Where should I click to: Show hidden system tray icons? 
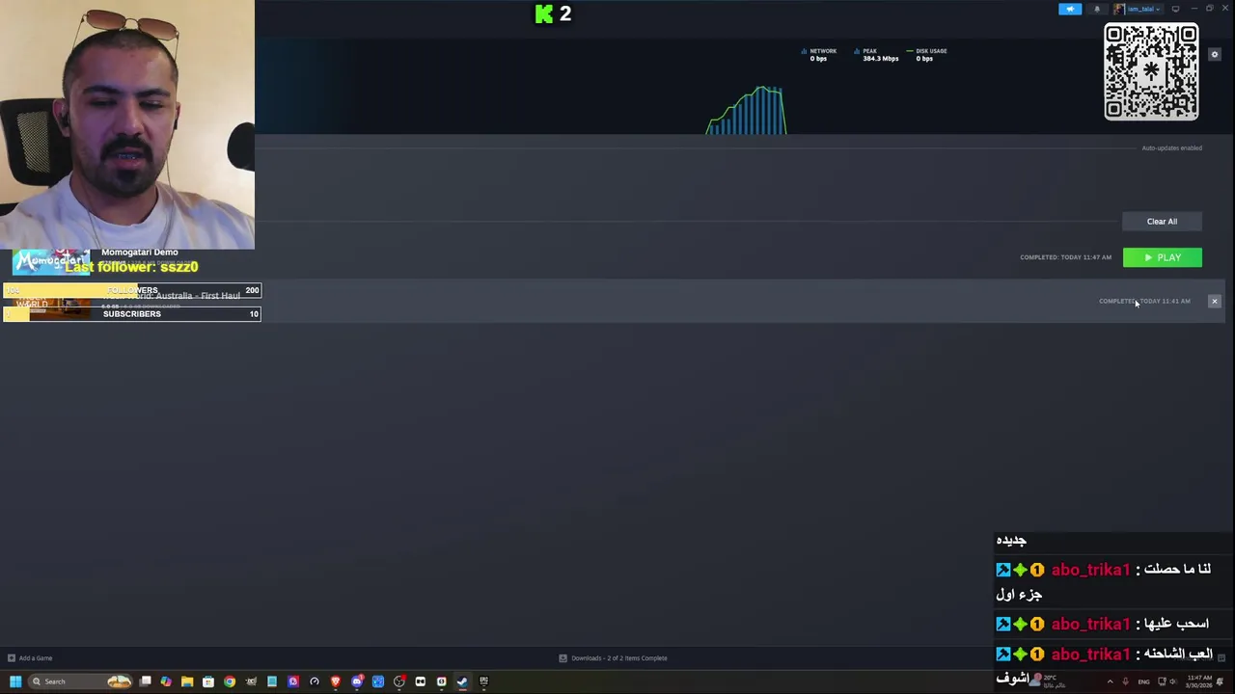coord(1111,681)
